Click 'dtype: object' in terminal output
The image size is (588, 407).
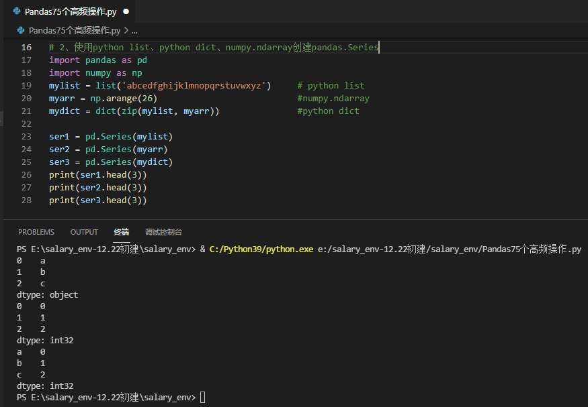[47, 295]
